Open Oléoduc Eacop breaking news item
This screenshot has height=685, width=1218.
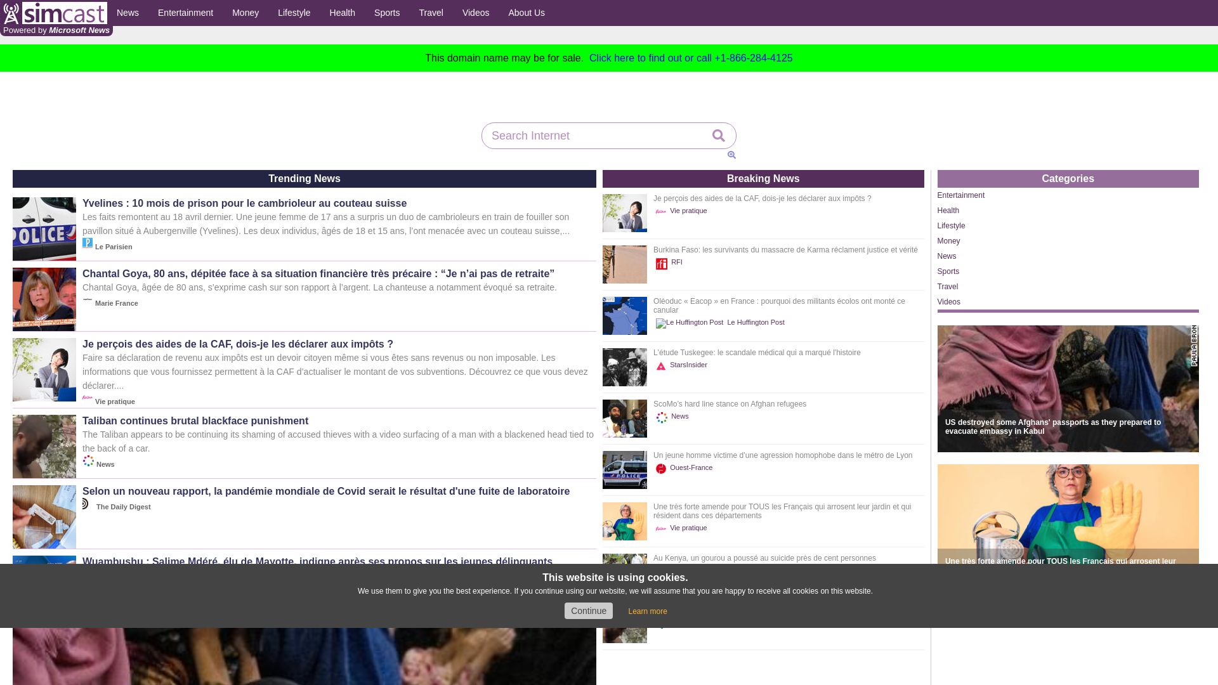coord(779,306)
